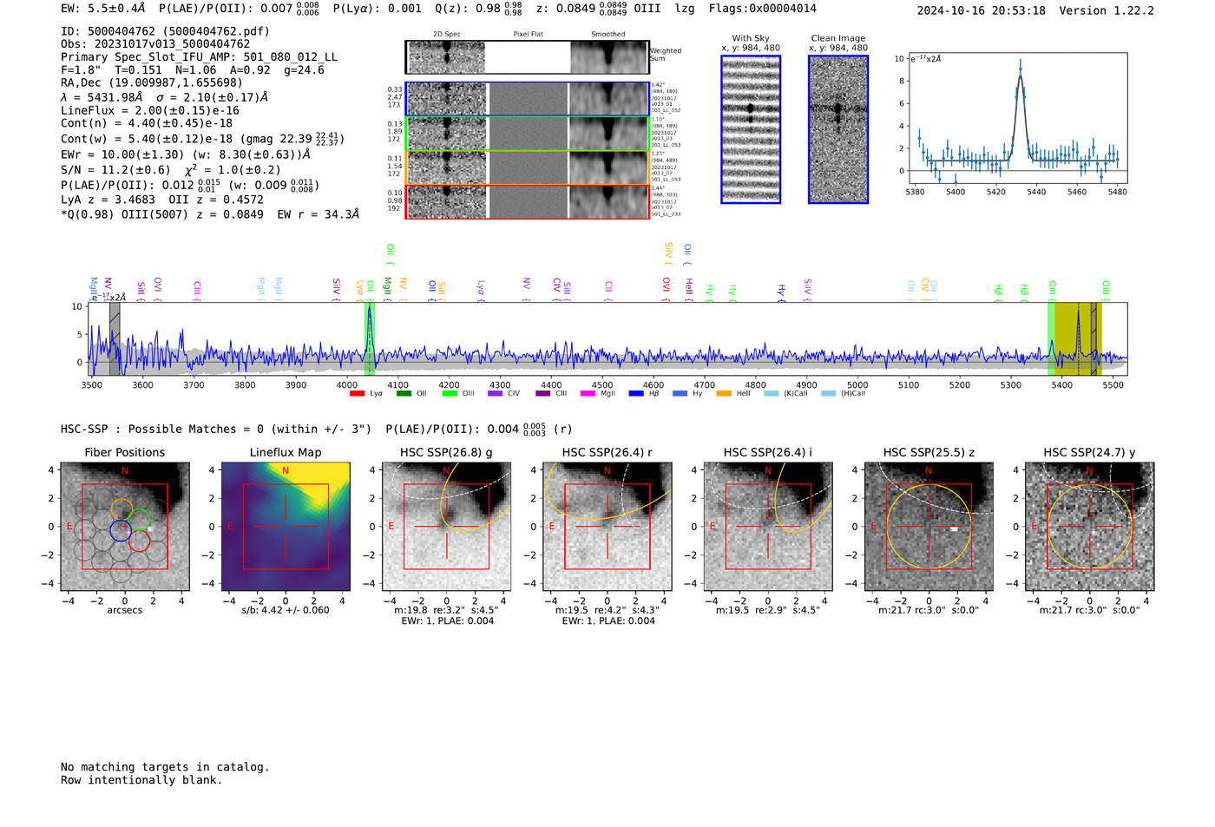Click the S/N = 11.2(±0.6) line
The image size is (1215, 827).
point(171,170)
